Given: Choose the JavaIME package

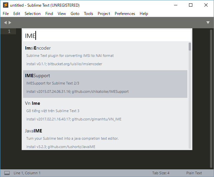Looking at the screenshot, I should coord(105,138).
